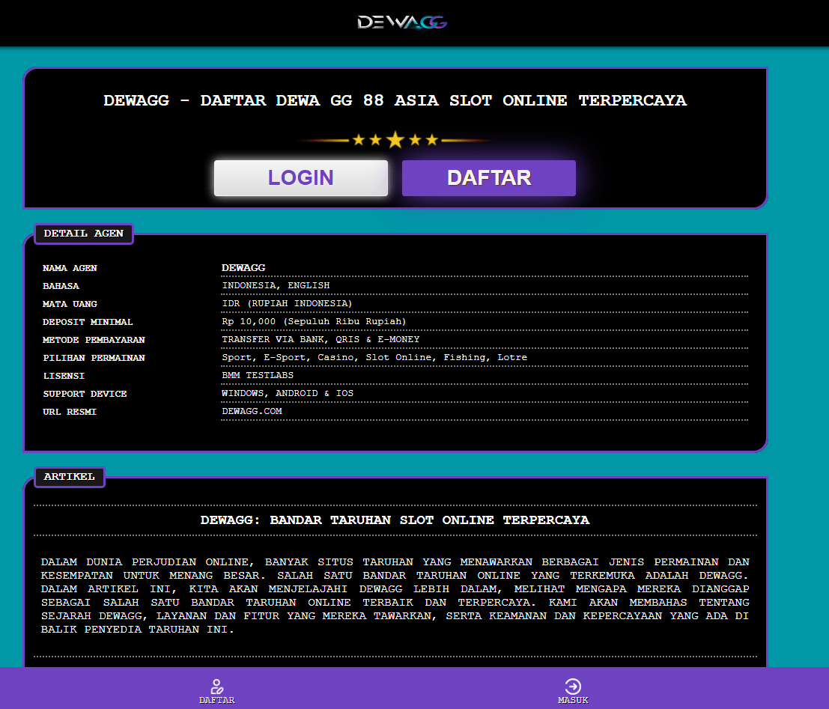The image size is (829, 709).
Task: Tap the person icon in bottom bar
Action: click(217, 686)
